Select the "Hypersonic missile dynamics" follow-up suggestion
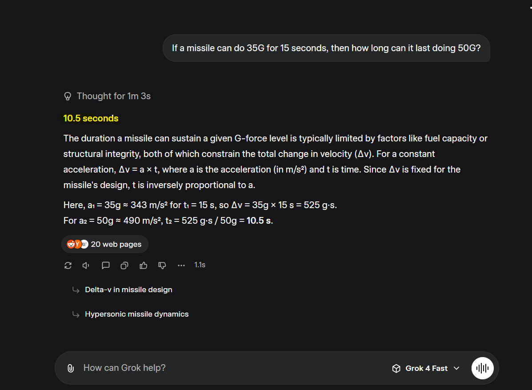This screenshot has width=532, height=390. pos(136,314)
